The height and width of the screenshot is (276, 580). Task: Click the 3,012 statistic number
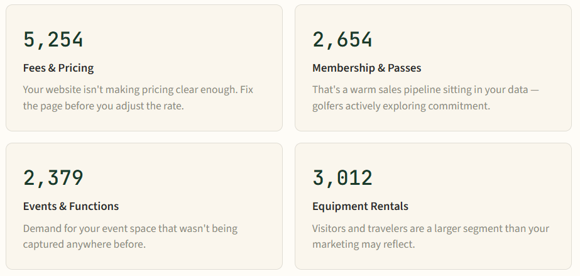point(342,178)
